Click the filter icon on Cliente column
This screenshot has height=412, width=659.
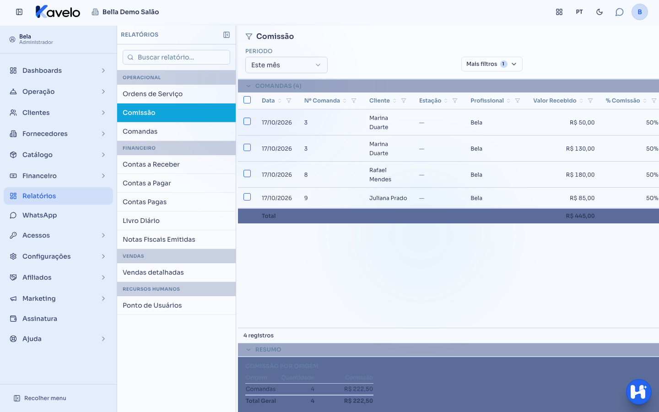[404, 101]
